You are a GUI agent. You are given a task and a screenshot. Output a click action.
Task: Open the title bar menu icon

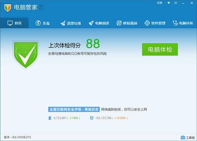pos(176,3)
